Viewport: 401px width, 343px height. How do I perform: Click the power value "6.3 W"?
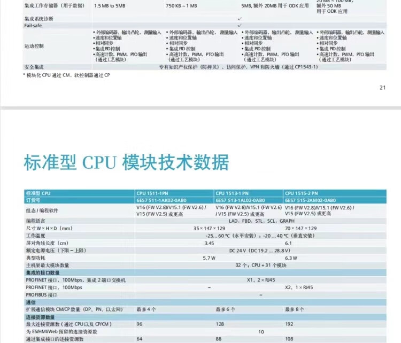pyautogui.click(x=291, y=258)
